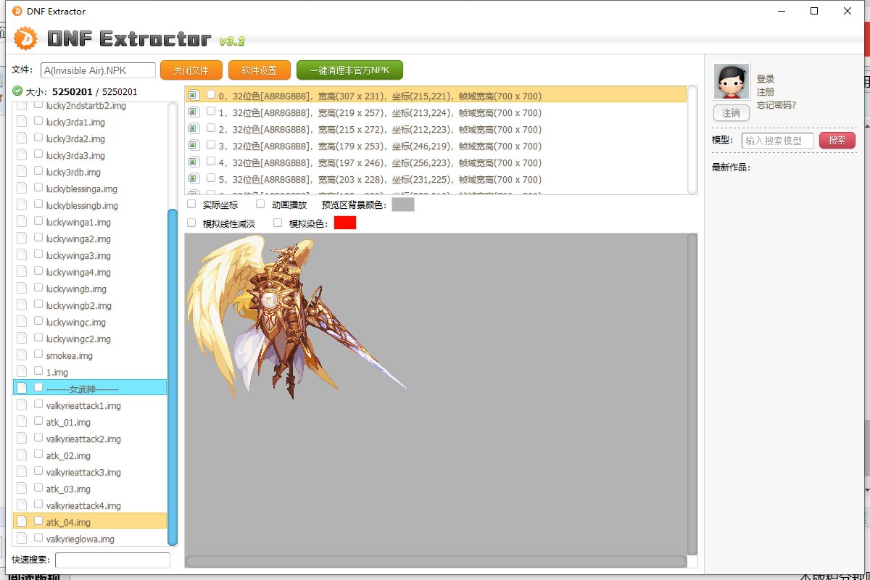The height and width of the screenshot is (580, 870).
Task: Click the 快速搜索 input field
Action: pos(112,560)
